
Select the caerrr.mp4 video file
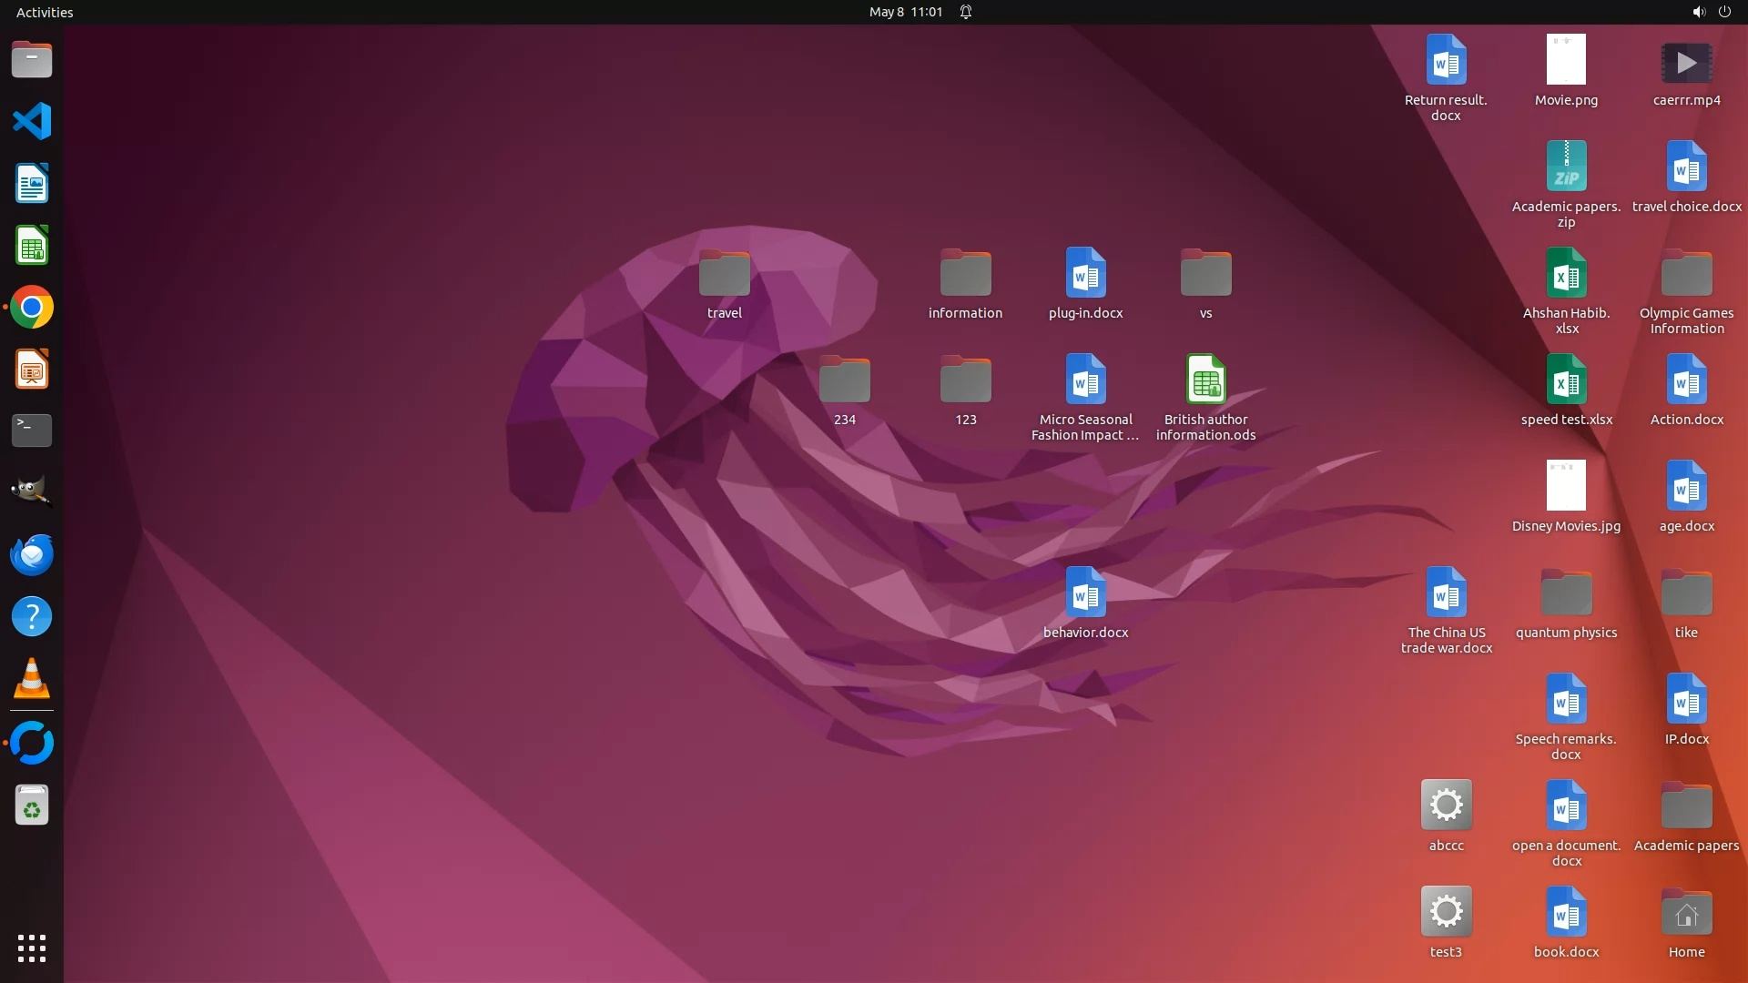1686,63
